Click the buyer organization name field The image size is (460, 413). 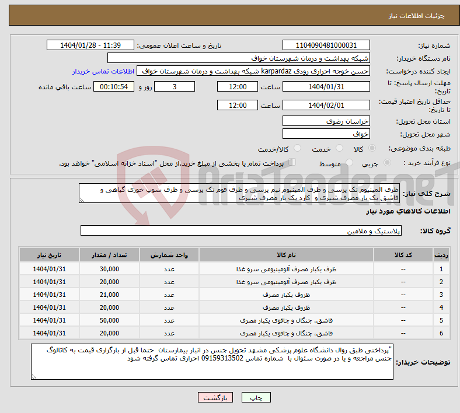(x=239, y=58)
